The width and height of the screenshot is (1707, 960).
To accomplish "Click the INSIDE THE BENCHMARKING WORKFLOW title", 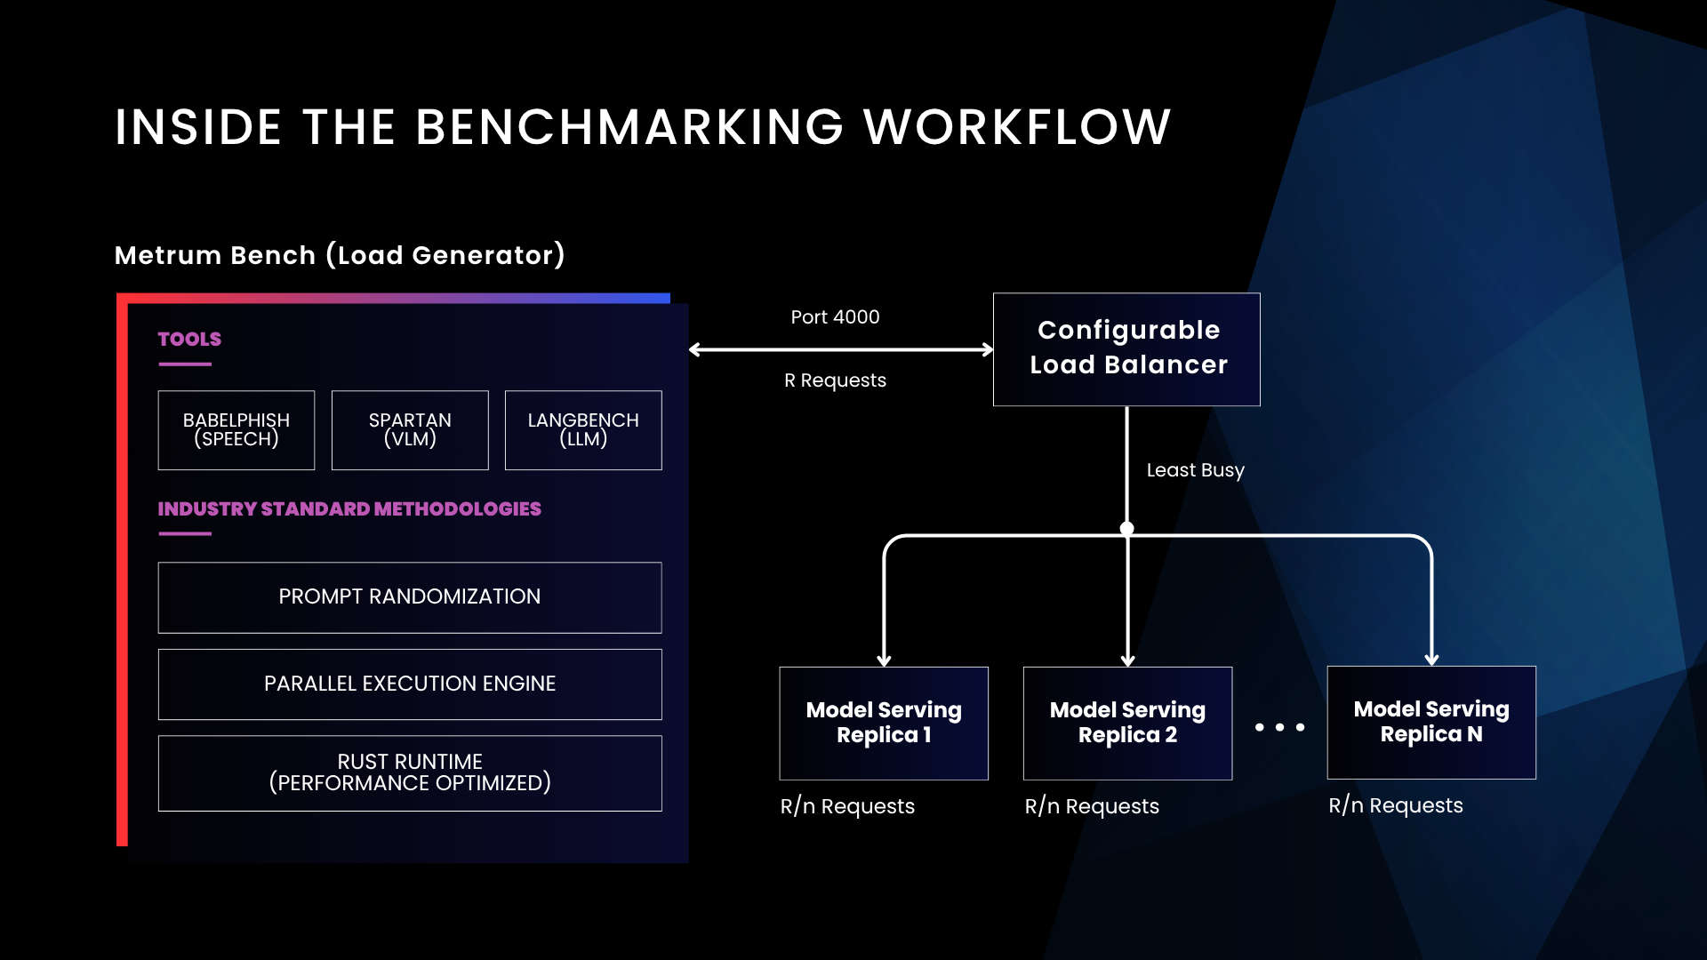I will [x=643, y=127].
